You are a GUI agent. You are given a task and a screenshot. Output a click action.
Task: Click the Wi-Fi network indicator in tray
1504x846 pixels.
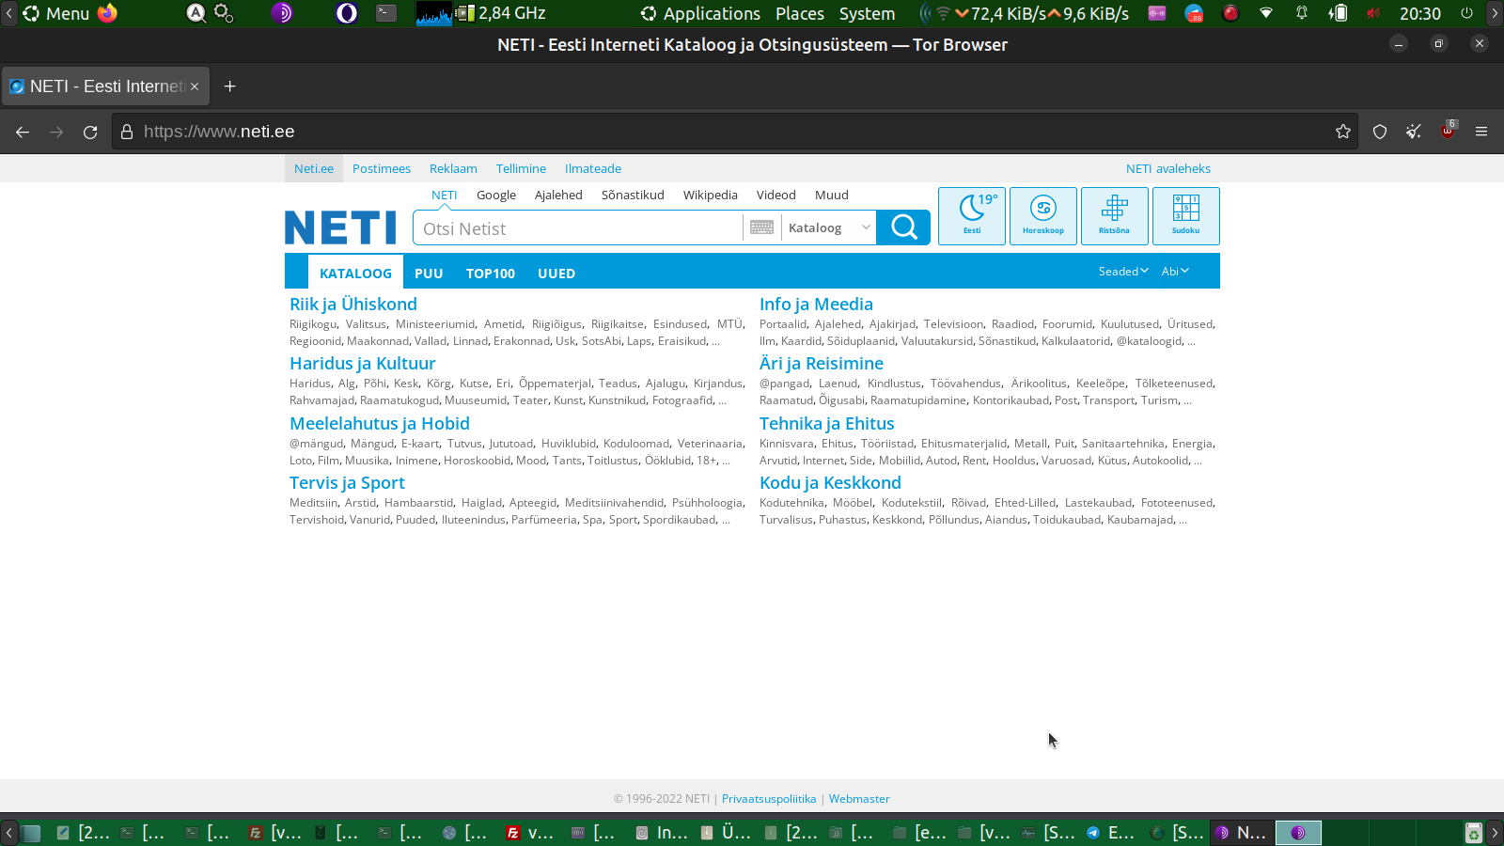pos(1266,13)
